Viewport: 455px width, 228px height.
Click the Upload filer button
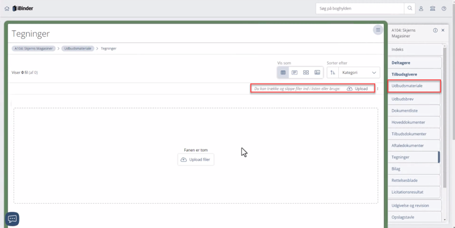[196, 159]
